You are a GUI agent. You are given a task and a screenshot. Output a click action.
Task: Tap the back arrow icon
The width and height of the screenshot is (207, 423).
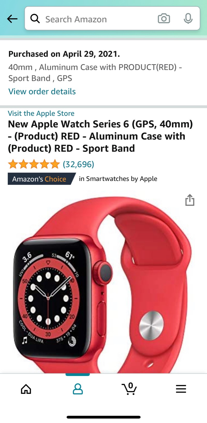click(x=12, y=19)
